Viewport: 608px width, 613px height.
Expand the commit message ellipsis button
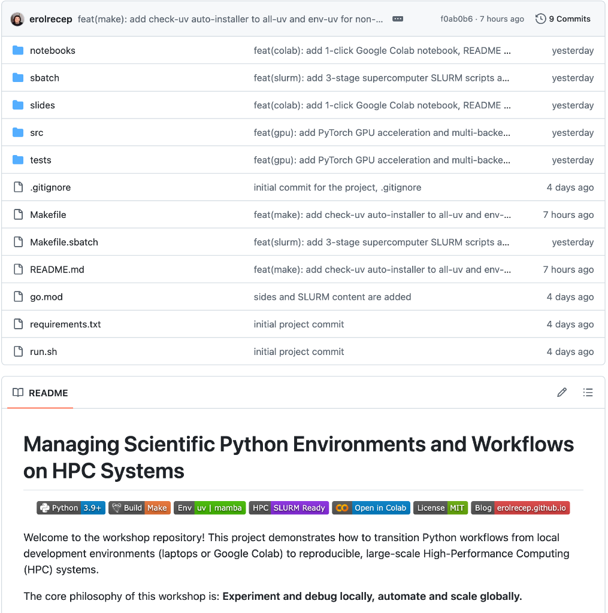coord(398,19)
